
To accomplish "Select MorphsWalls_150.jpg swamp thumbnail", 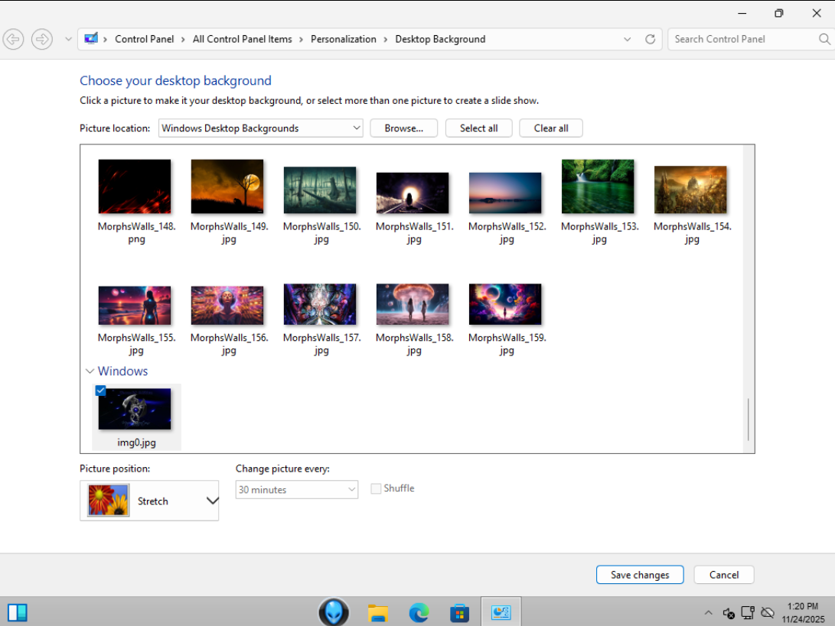I will [x=320, y=190].
